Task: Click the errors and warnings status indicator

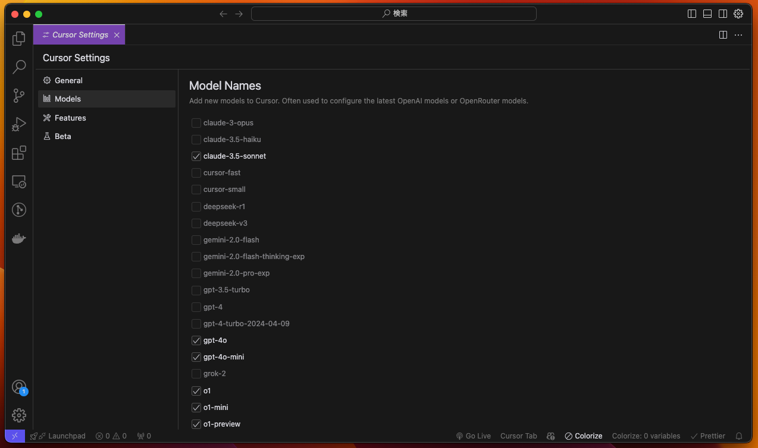Action: tap(111, 436)
